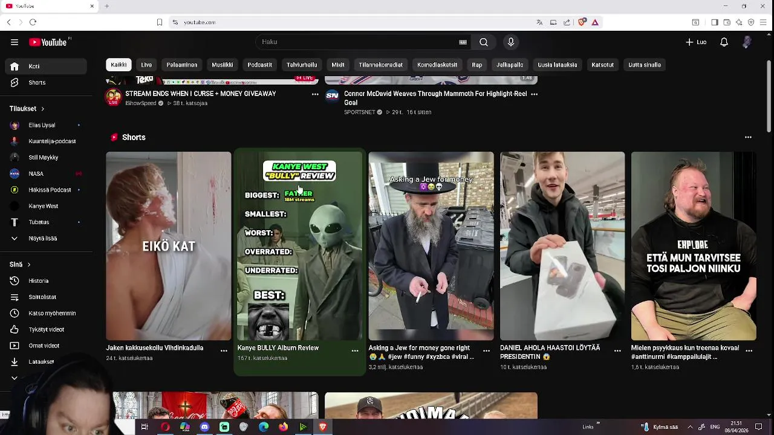Open Microsoft Edge from the taskbar
Viewport: 774px width, 435px height.
[264, 427]
